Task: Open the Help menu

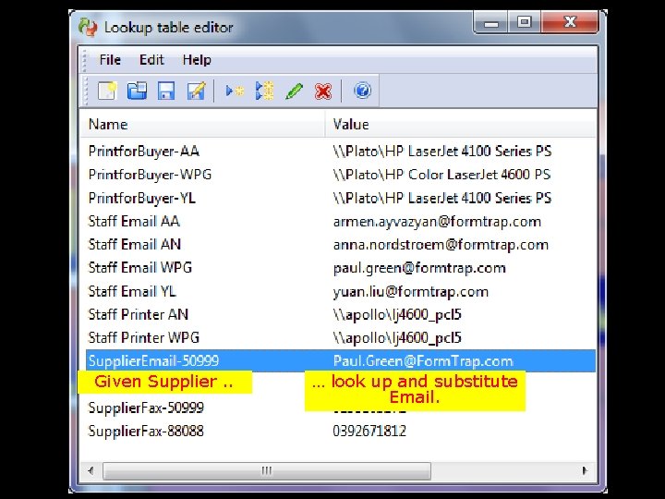Action: coord(197,60)
